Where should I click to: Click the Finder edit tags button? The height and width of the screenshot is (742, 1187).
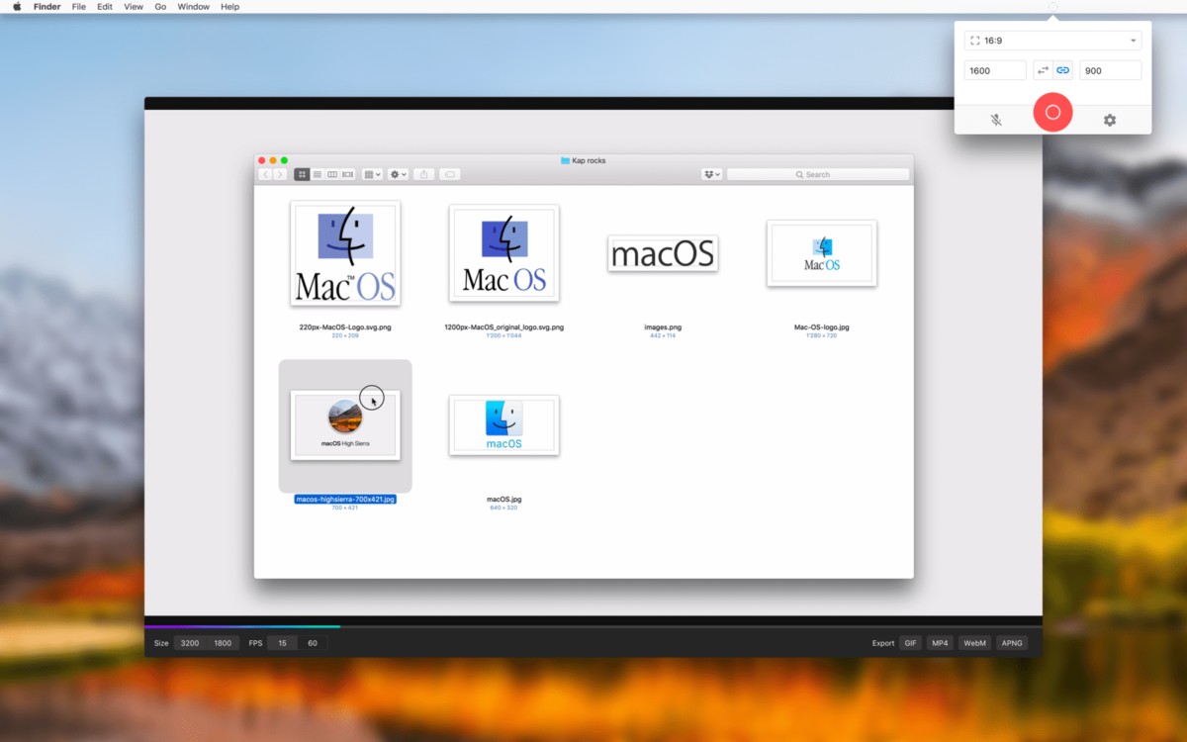point(449,174)
